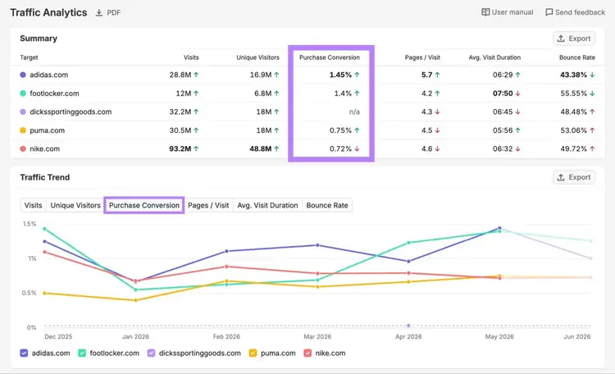Screen dimensions: 615x374
Task: Click the Unique Visitors column header
Action: [x=257, y=57]
